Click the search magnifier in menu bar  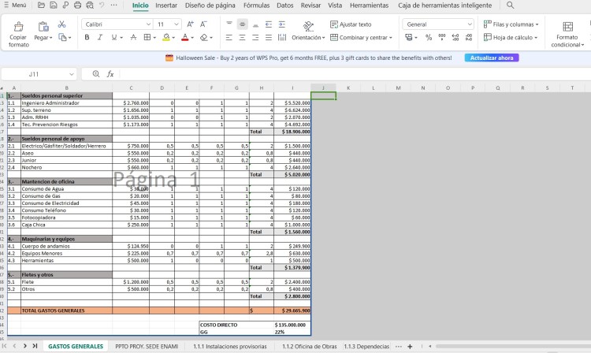tap(510, 6)
